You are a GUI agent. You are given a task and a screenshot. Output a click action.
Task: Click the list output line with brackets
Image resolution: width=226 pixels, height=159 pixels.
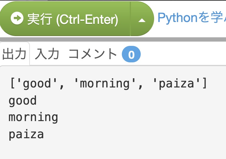108,83
